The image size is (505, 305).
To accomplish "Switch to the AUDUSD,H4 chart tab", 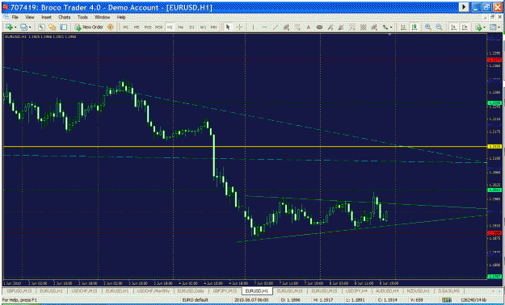I will [x=387, y=290].
